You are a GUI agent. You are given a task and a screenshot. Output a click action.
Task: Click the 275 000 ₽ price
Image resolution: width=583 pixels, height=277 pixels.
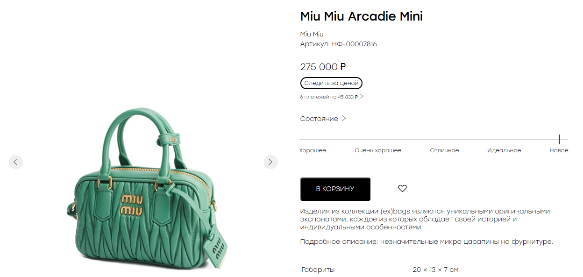coord(323,67)
